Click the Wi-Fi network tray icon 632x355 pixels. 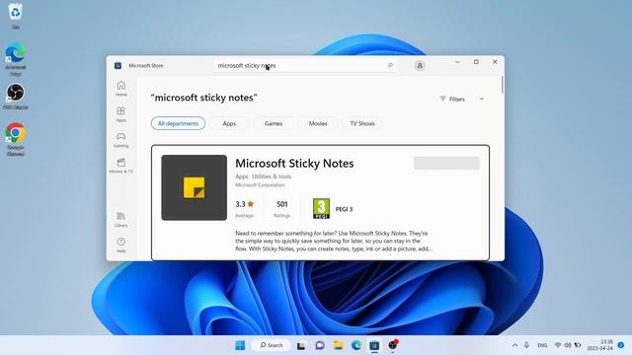pos(558,345)
